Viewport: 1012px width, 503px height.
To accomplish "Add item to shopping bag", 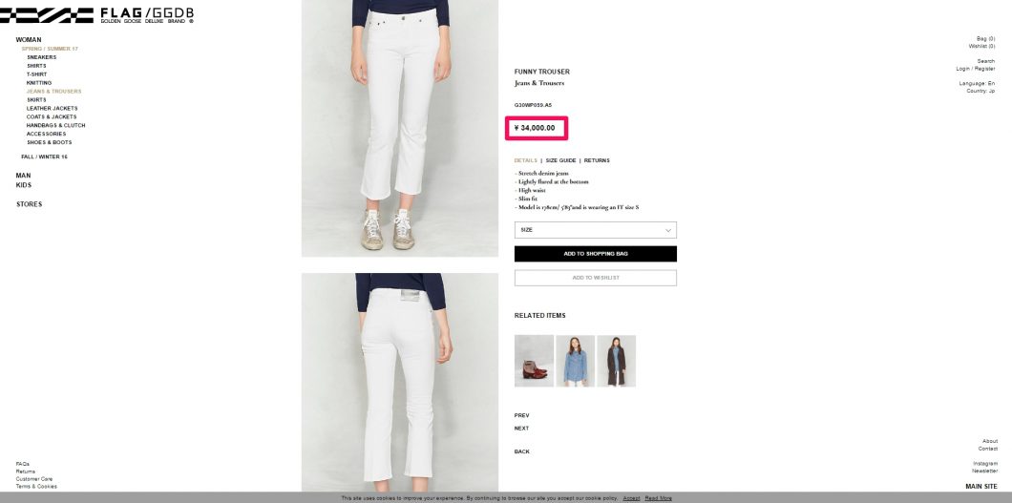I will [595, 254].
